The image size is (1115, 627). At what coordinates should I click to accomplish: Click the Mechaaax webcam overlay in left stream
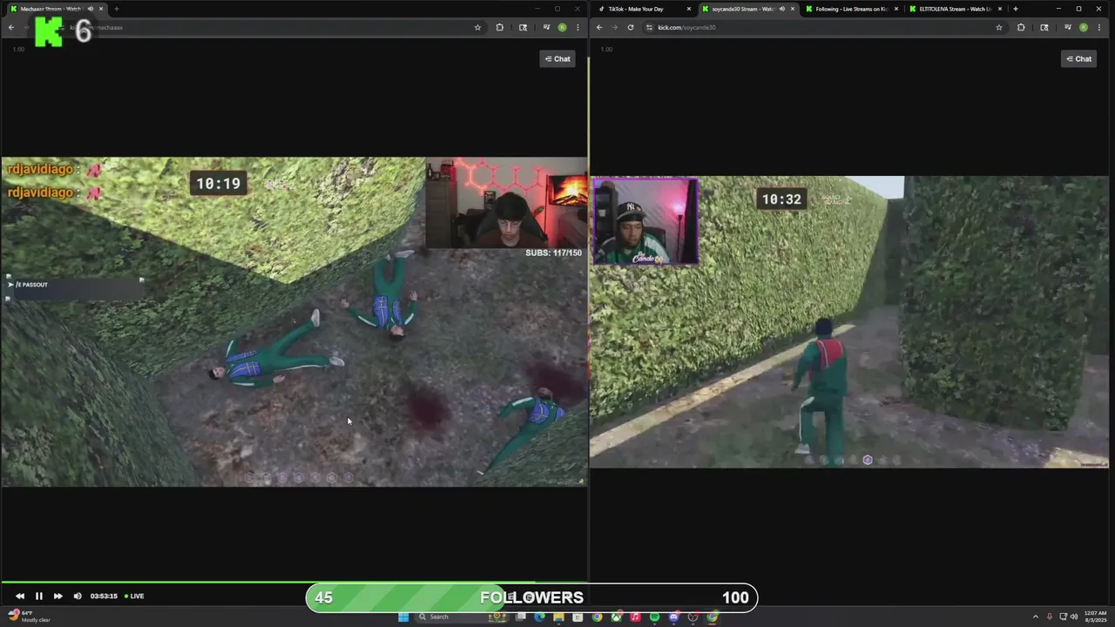click(x=506, y=202)
